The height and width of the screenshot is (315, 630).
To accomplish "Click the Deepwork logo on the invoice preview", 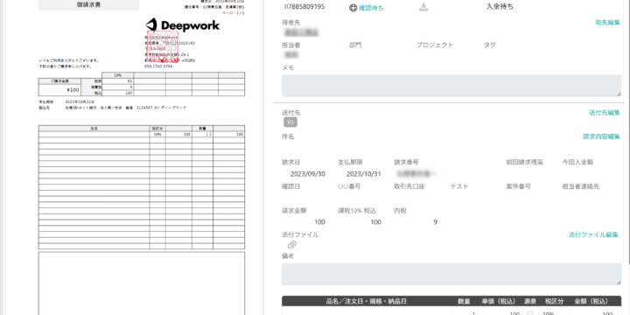I will (183, 25).
